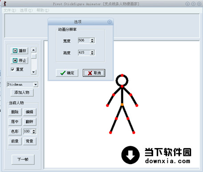Click the speed scrollbar down arrow

(x=34, y=72)
